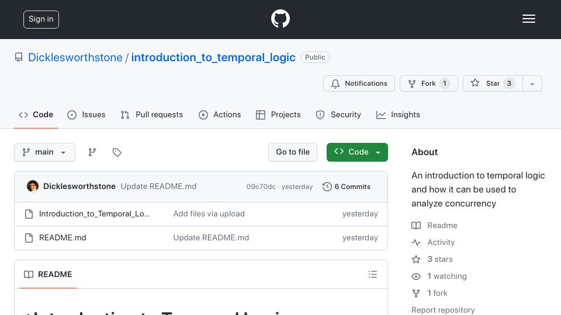Click the Dicklesworthstone commit author avatar
The height and width of the screenshot is (315, 561).
pos(33,186)
